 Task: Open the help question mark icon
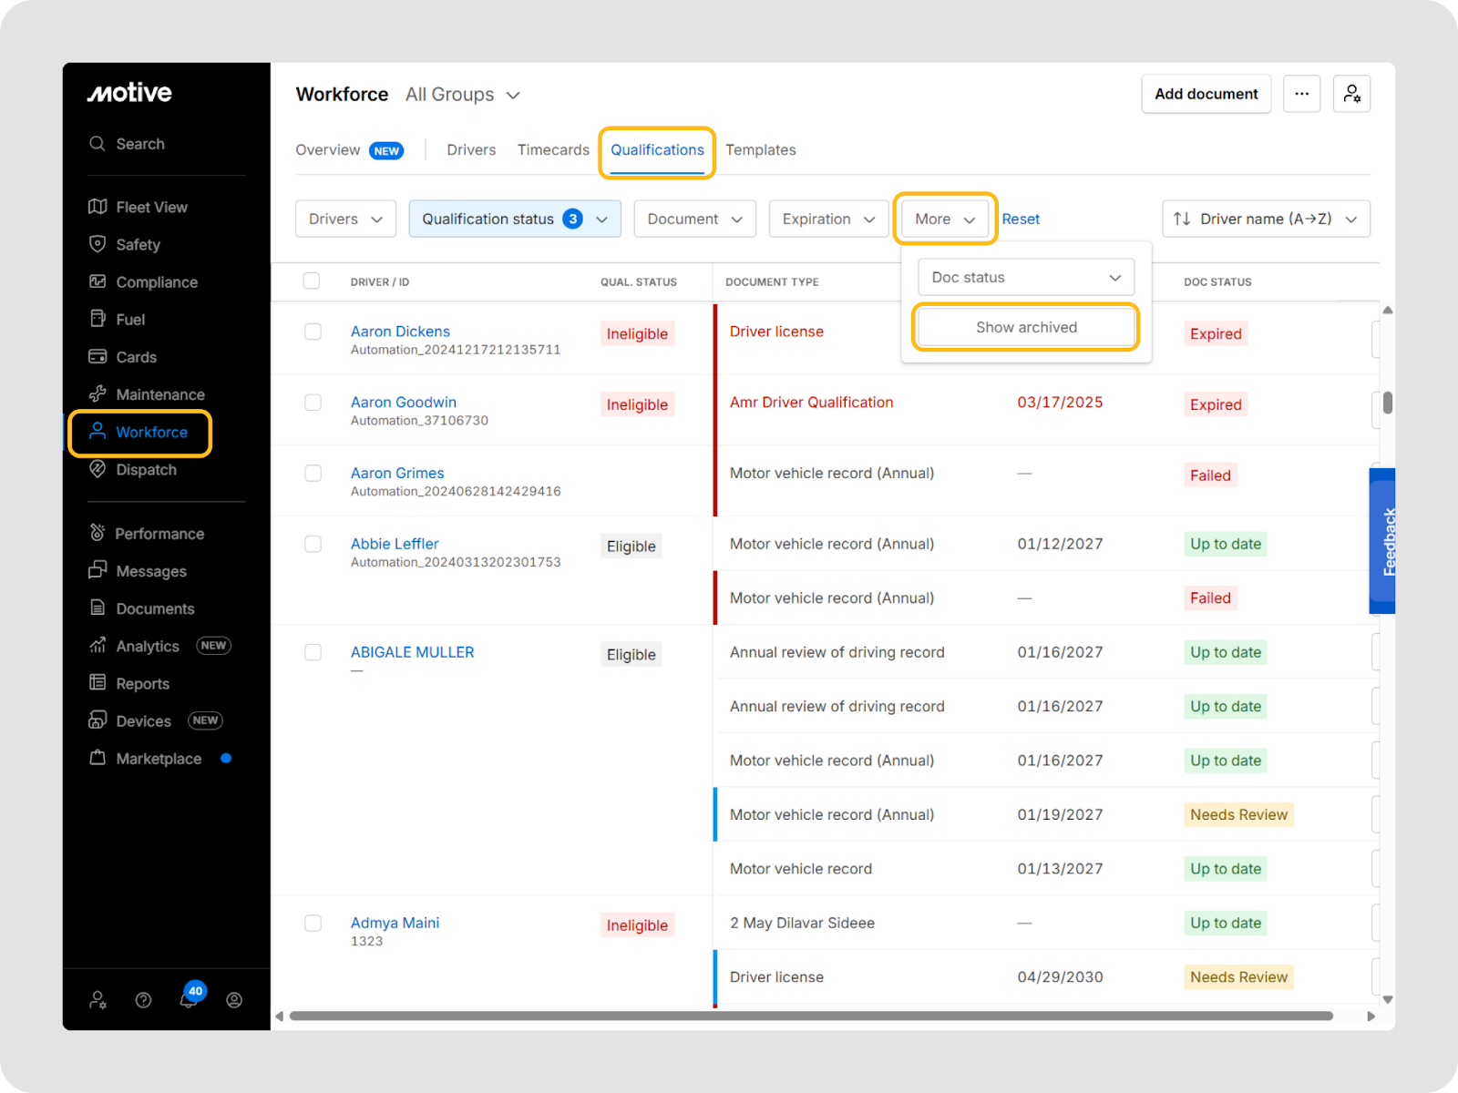click(x=143, y=1000)
